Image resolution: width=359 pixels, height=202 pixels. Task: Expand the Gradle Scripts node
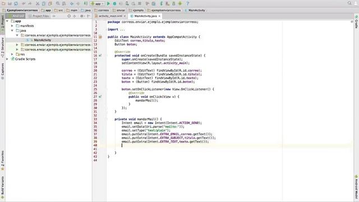7,59
